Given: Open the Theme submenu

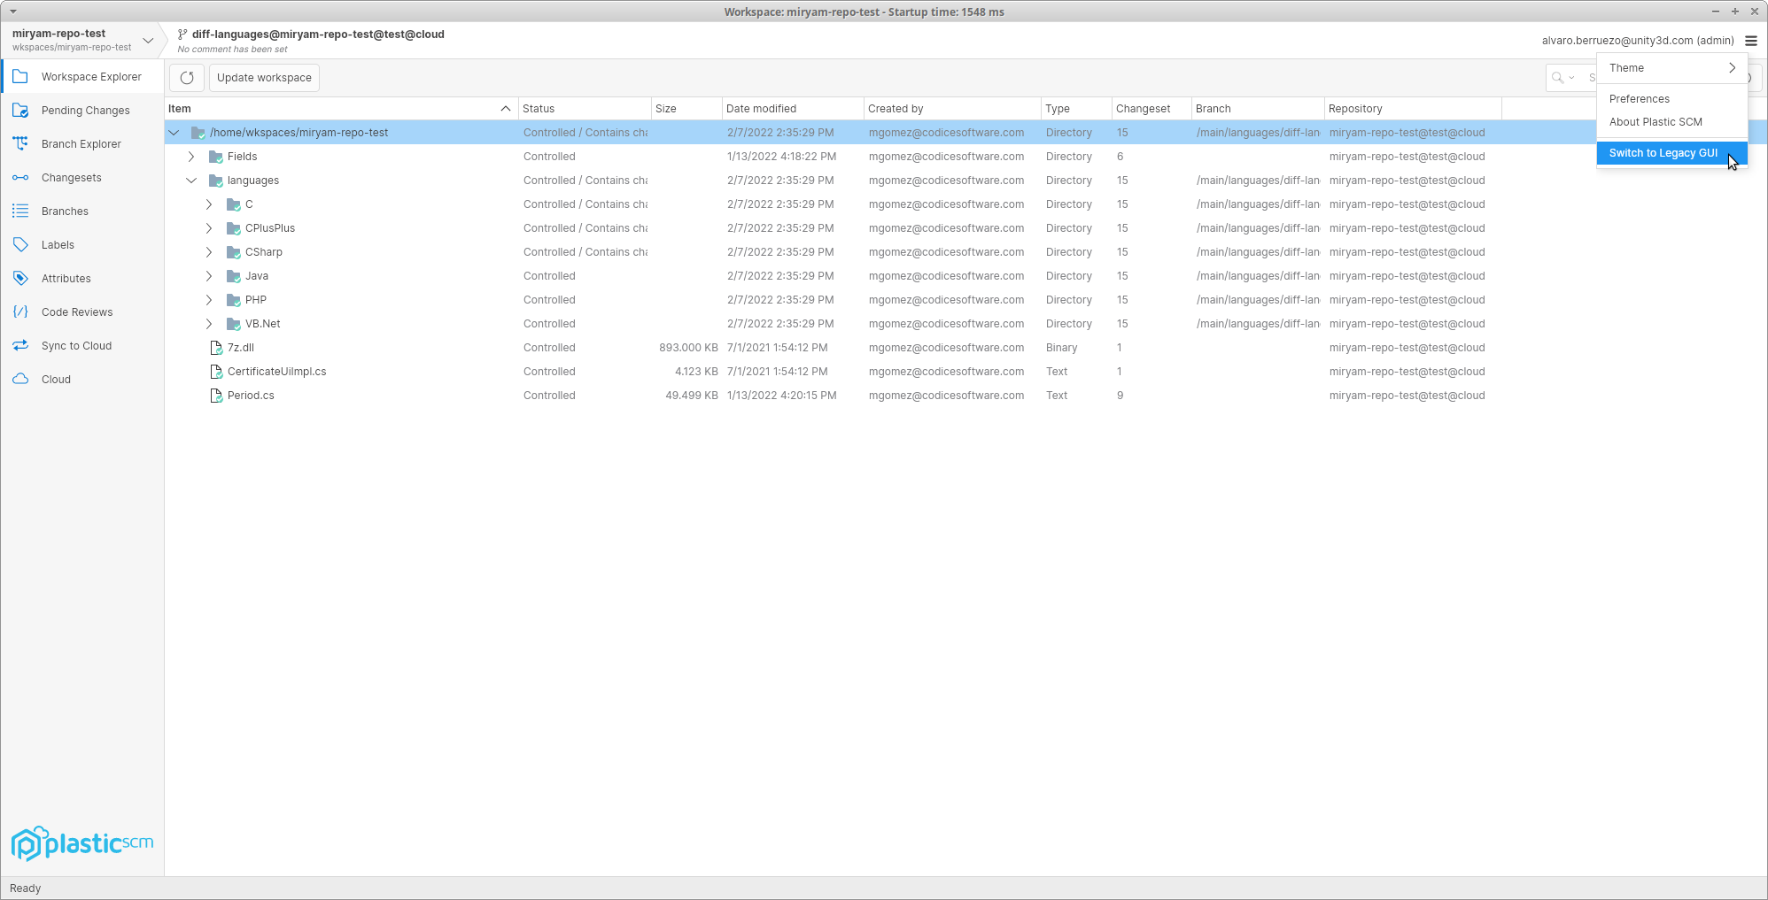Looking at the screenshot, I should click(x=1671, y=67).
